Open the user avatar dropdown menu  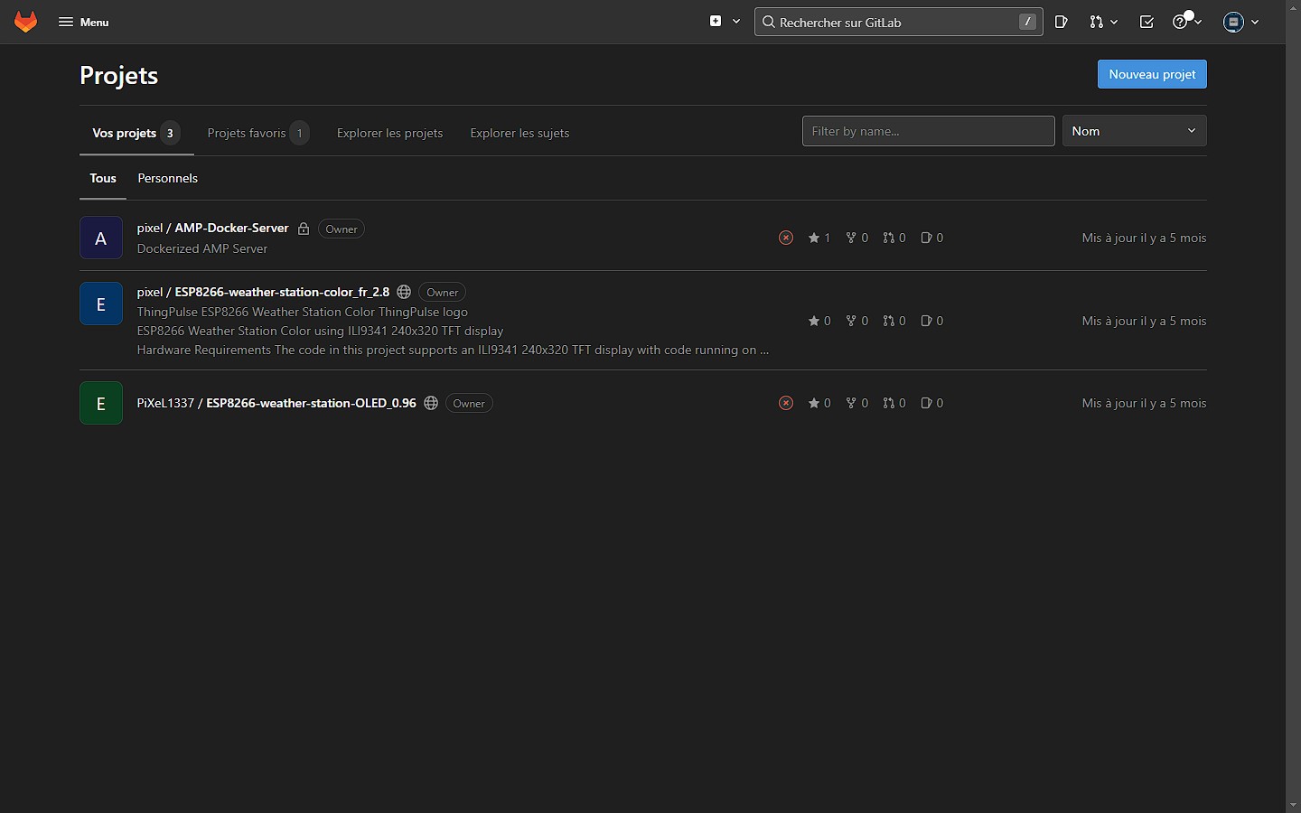pos(1240,22)
